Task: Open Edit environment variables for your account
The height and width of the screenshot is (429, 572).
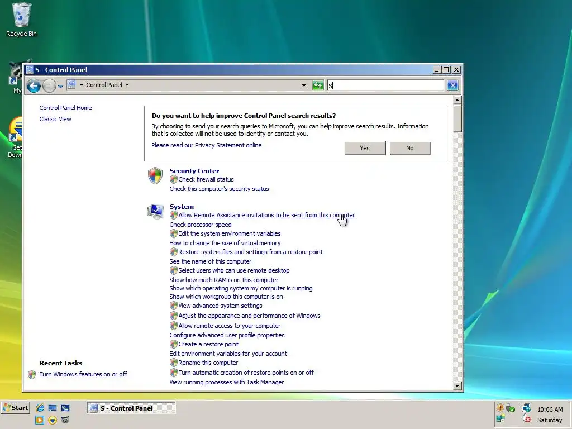Action: coord(228,354)
